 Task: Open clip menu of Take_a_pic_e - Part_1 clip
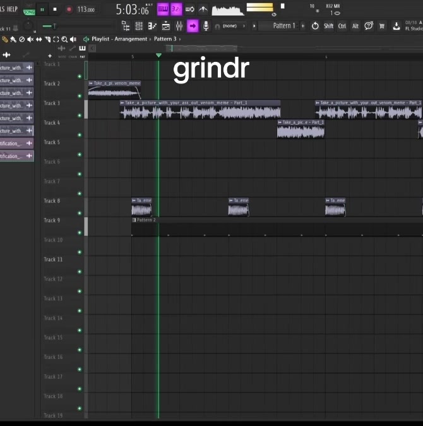(280, 122)
